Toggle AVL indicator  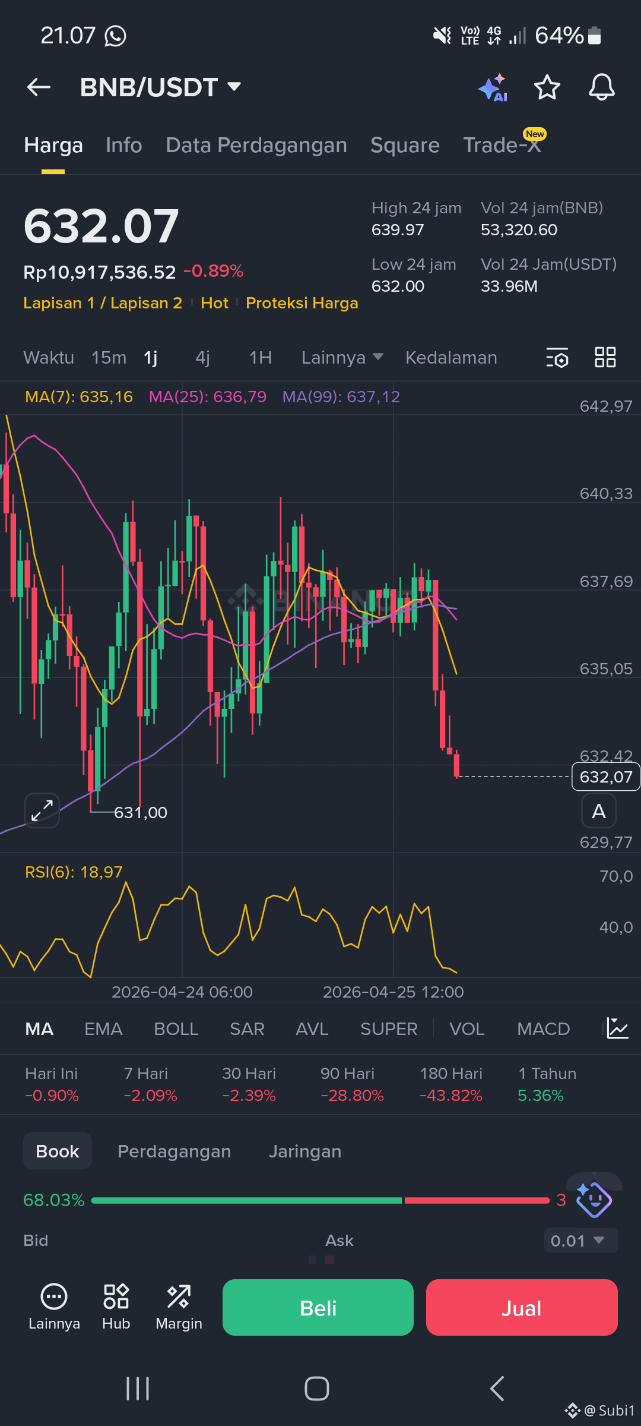312,1029
